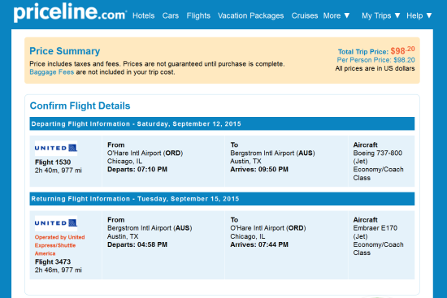
Task: Open the Baggage Fees link
Action: tap(51, 72)
